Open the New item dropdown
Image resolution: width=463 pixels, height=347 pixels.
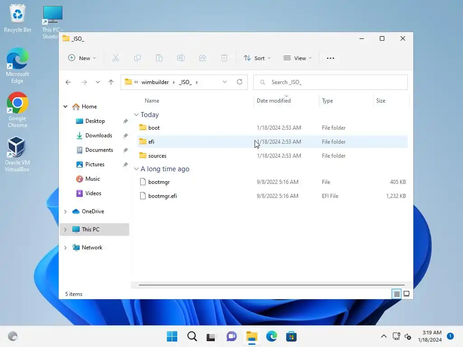coord(82,58)
